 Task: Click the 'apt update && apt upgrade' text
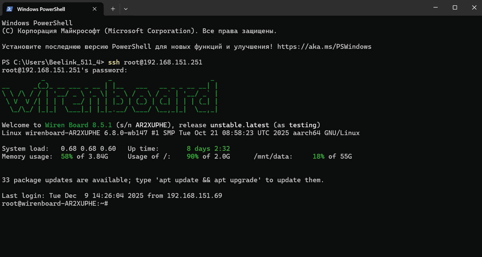coord(209,180)
